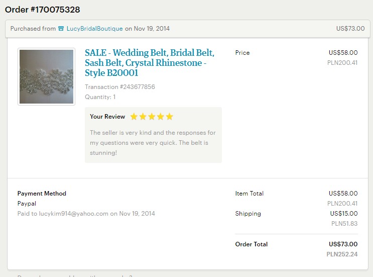
Task: Click the lucykim914@yahoo.com payment line
Action: (86, 214)
